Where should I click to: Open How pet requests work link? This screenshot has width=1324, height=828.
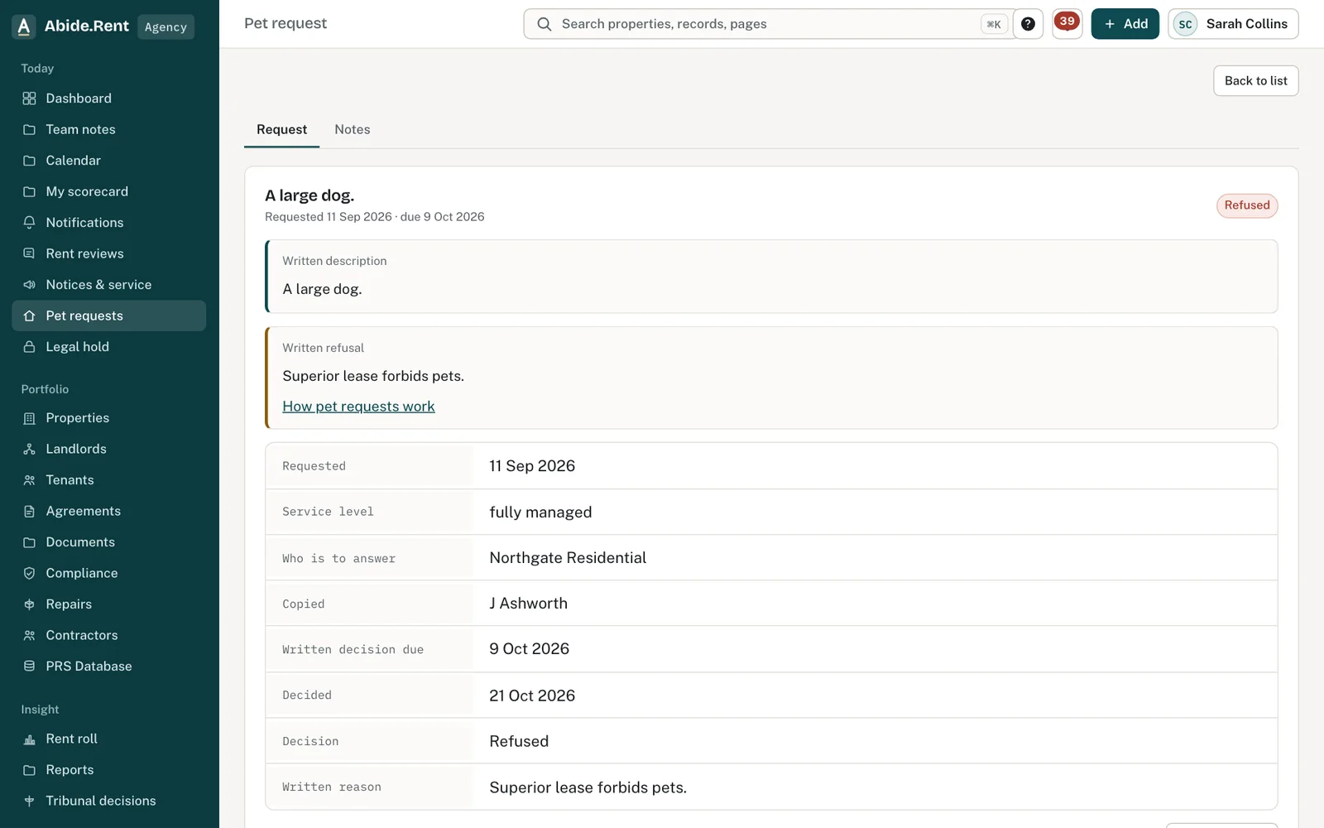pyautogui.click(x=358, y=407)
